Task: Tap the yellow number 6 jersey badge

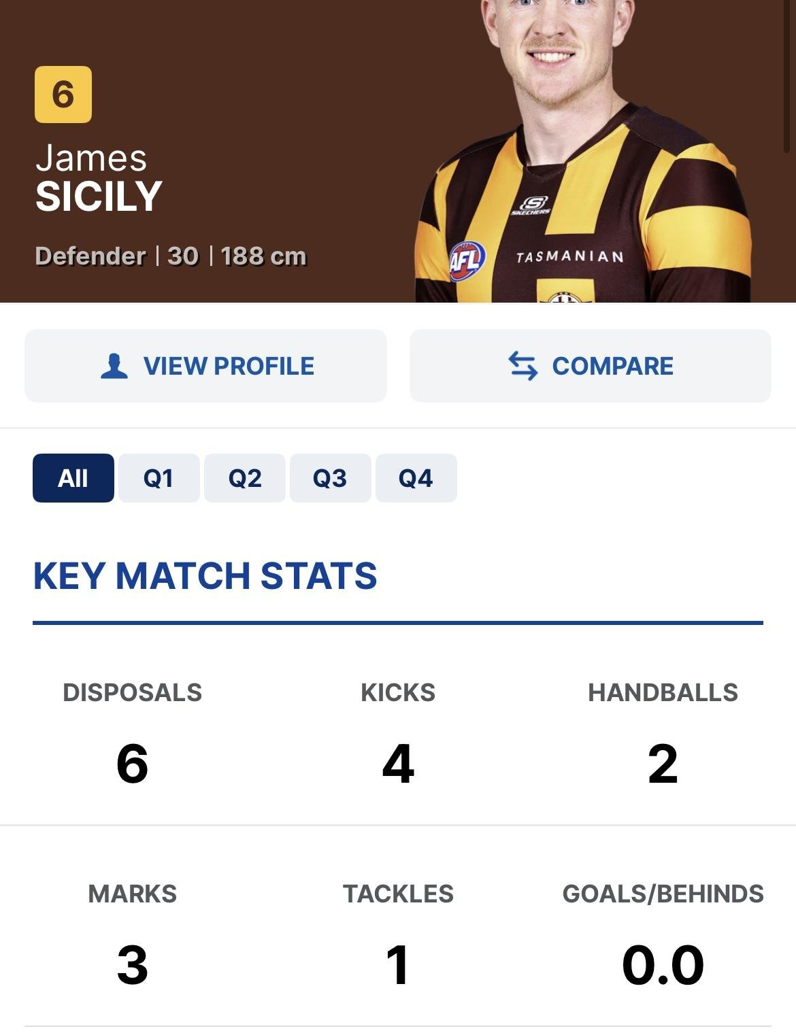Action: pos(63,95)
